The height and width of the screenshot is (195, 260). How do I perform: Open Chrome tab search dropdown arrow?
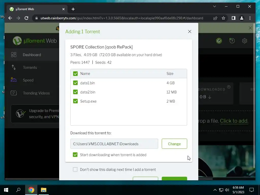214,6
